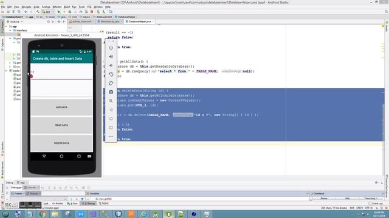389x218 pixels.
Task: Open the run configuration 'app' dropdown
Action: [48, 12]
